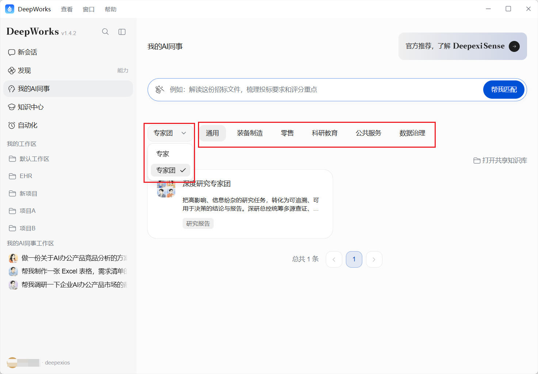Click 打开共享知识库 link
Image resolution: width=538 pixels, height=374 pixels.
[x=500, y=160]
